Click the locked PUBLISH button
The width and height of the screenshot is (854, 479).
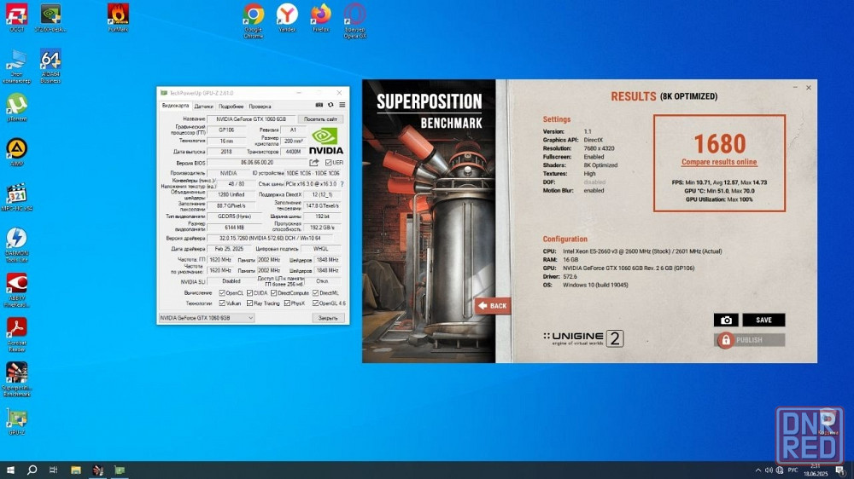(750, 340)
